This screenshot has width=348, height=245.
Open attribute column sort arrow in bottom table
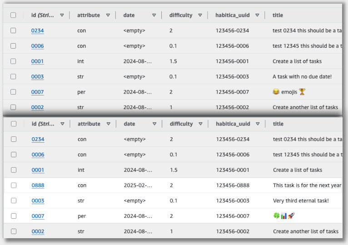pos(108,124)
